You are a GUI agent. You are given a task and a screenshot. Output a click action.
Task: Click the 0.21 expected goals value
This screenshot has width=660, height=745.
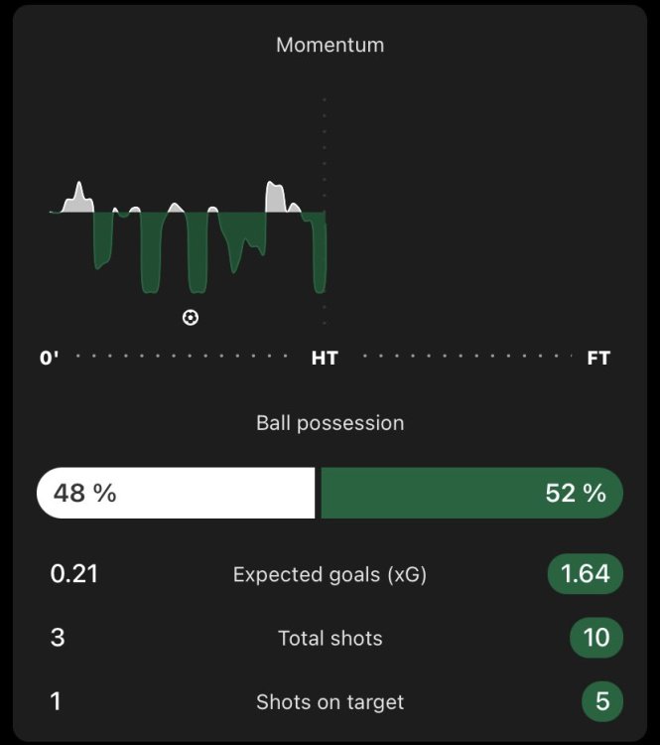pyautogui.click(x=74, y=574)
